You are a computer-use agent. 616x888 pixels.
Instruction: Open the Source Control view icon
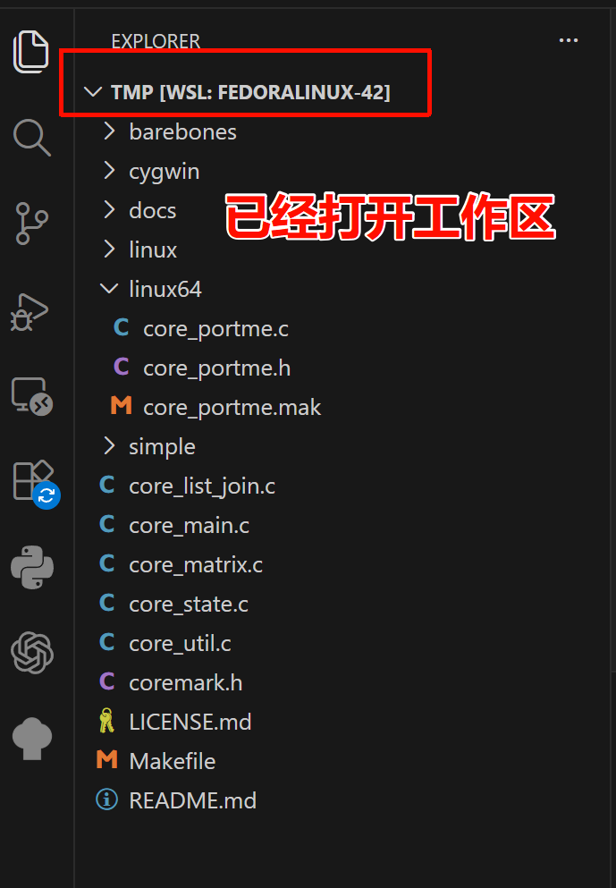coord(32,223)
